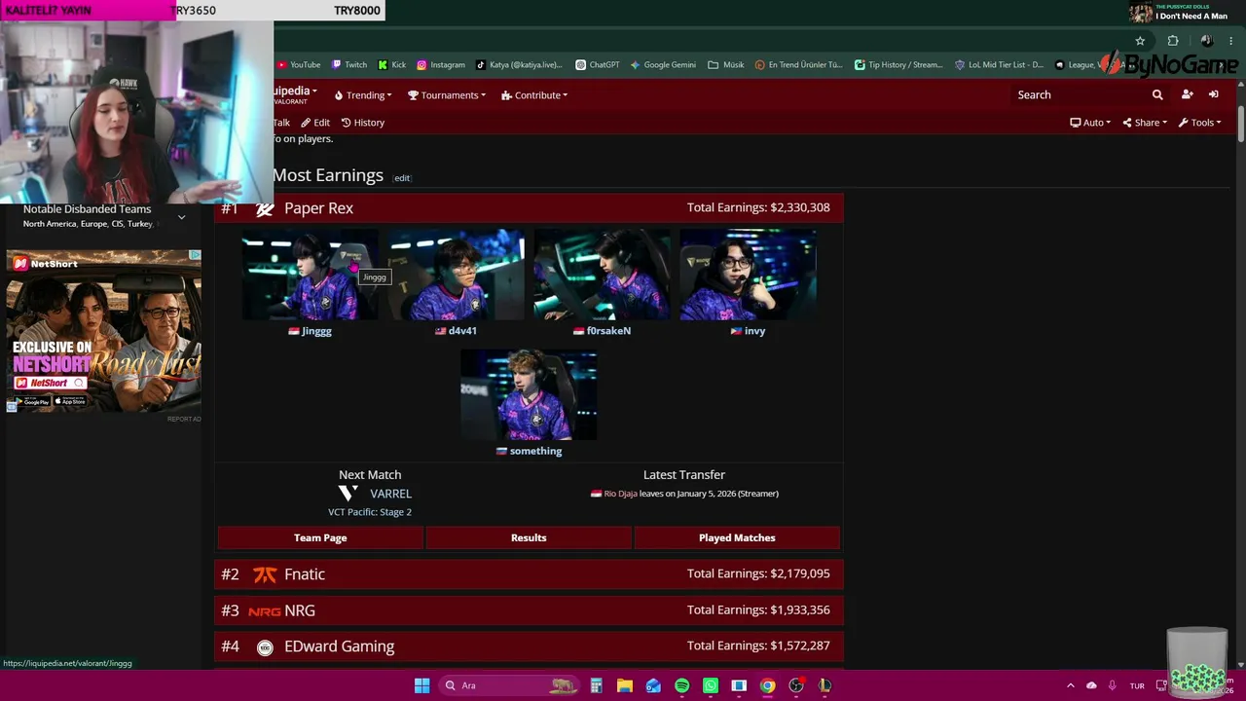Open the Share dropdown
The image size is (1246, 701).
click(x=1145, y=123)
